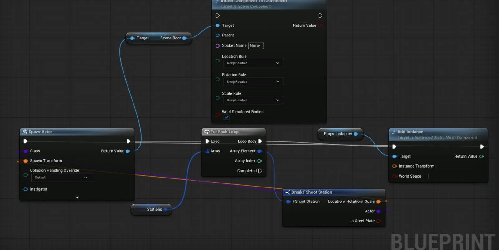Screen dimensions: 499x250
Task: Click the Array Element output pin
Action: pyautogui.click(x=259, y=151)
